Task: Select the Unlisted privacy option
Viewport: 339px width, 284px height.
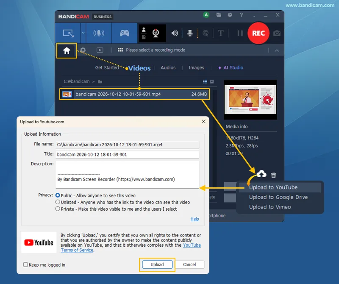Action: pyautogui.click(x=58, y=202)
